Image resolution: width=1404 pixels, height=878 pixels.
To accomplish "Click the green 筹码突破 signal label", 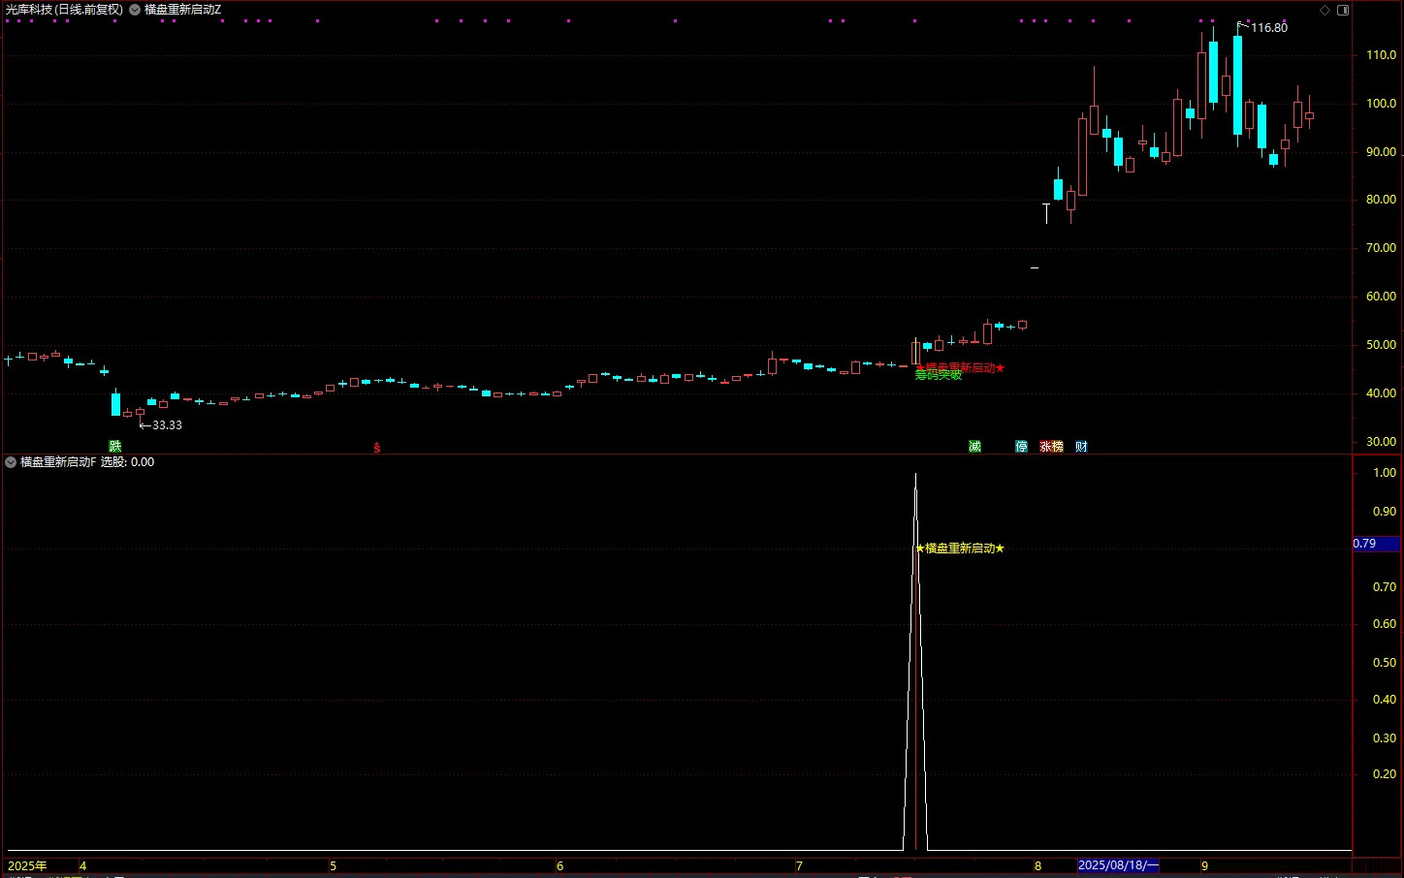I will pyautogui.click(x=939, y=375).
